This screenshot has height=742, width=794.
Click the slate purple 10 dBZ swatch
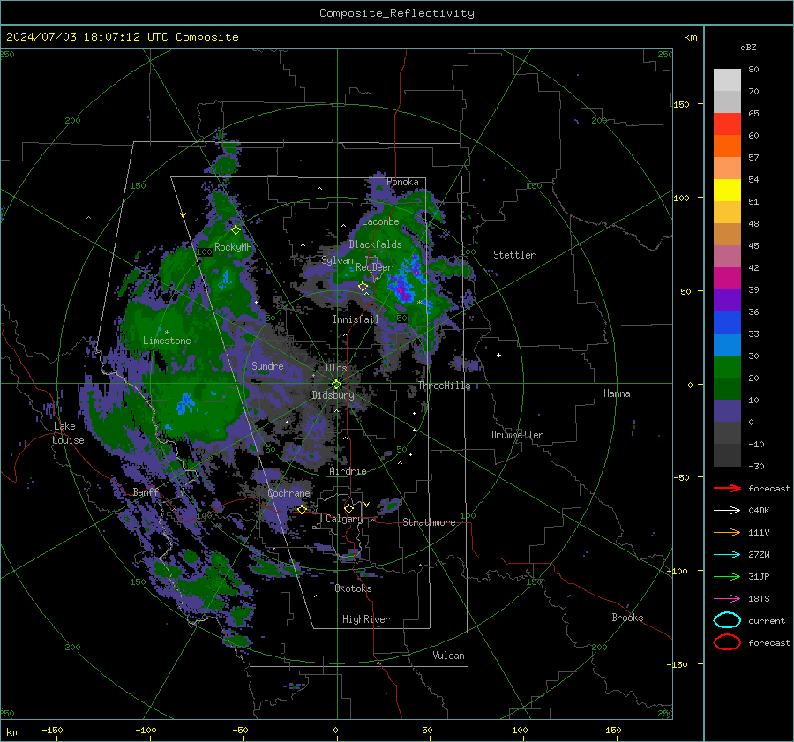click(x=727, y=411)
